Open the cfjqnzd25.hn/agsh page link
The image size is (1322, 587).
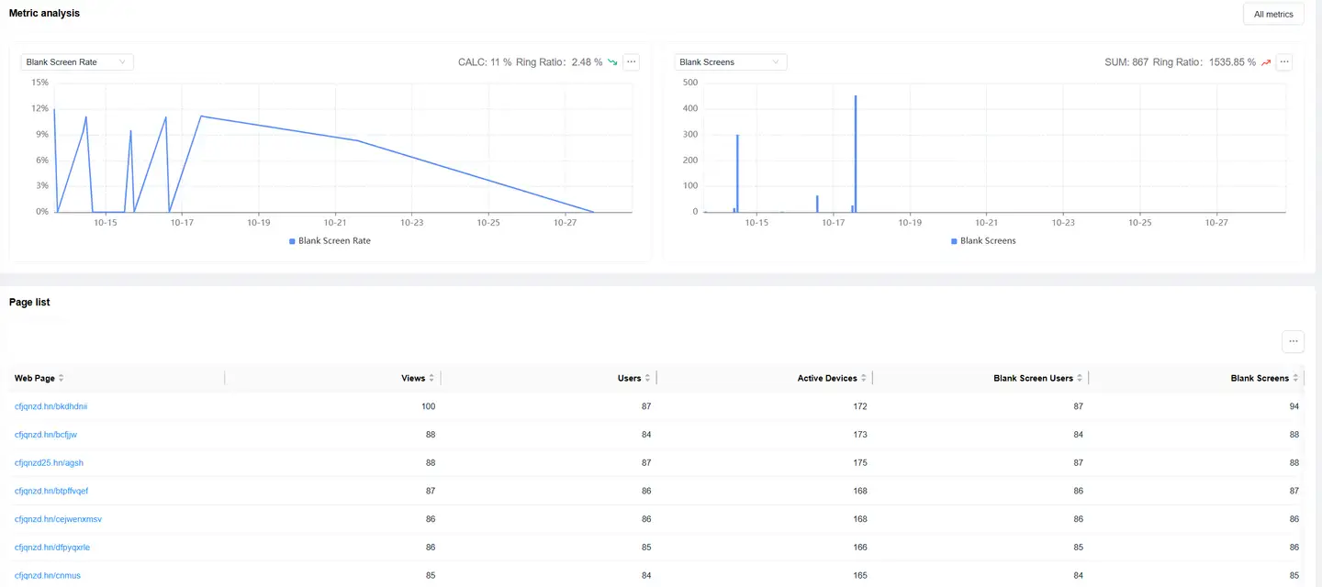coord(49,463)
